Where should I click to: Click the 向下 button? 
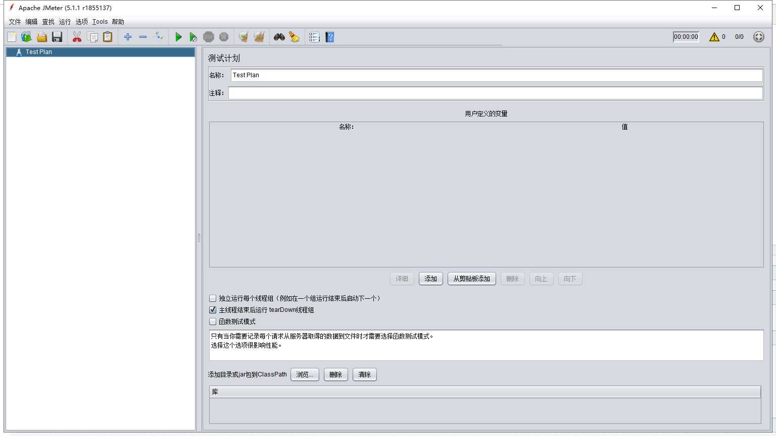click(x=570, y=279)
